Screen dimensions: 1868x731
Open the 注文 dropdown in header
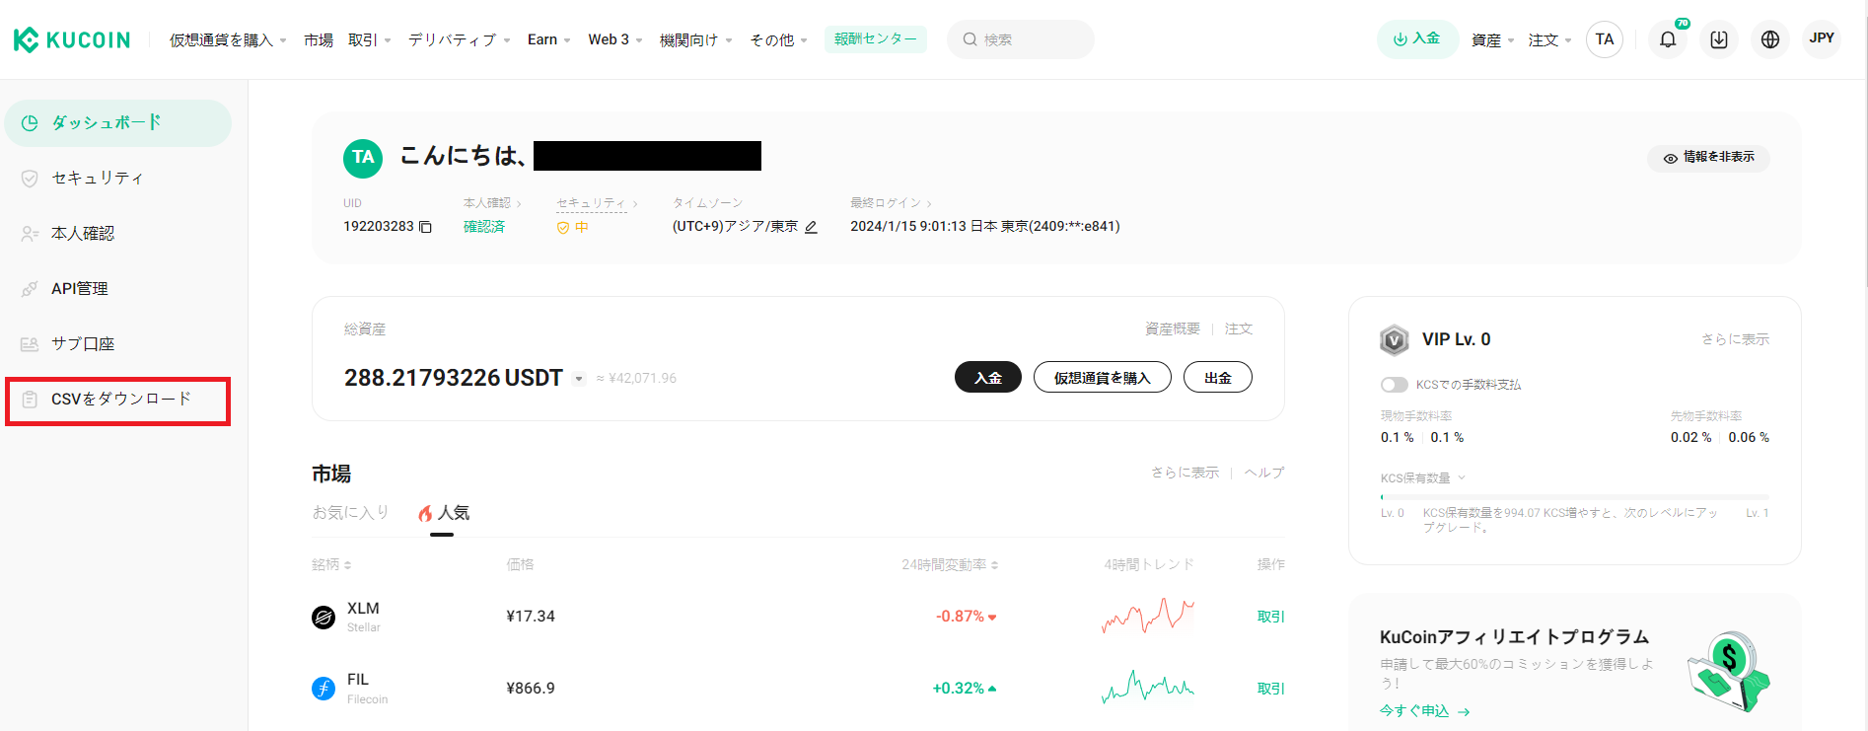click(1549, 40)
